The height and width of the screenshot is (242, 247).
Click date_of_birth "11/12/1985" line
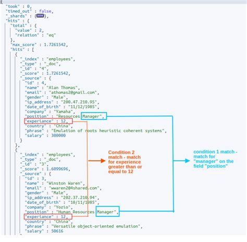tap(62, 107)
